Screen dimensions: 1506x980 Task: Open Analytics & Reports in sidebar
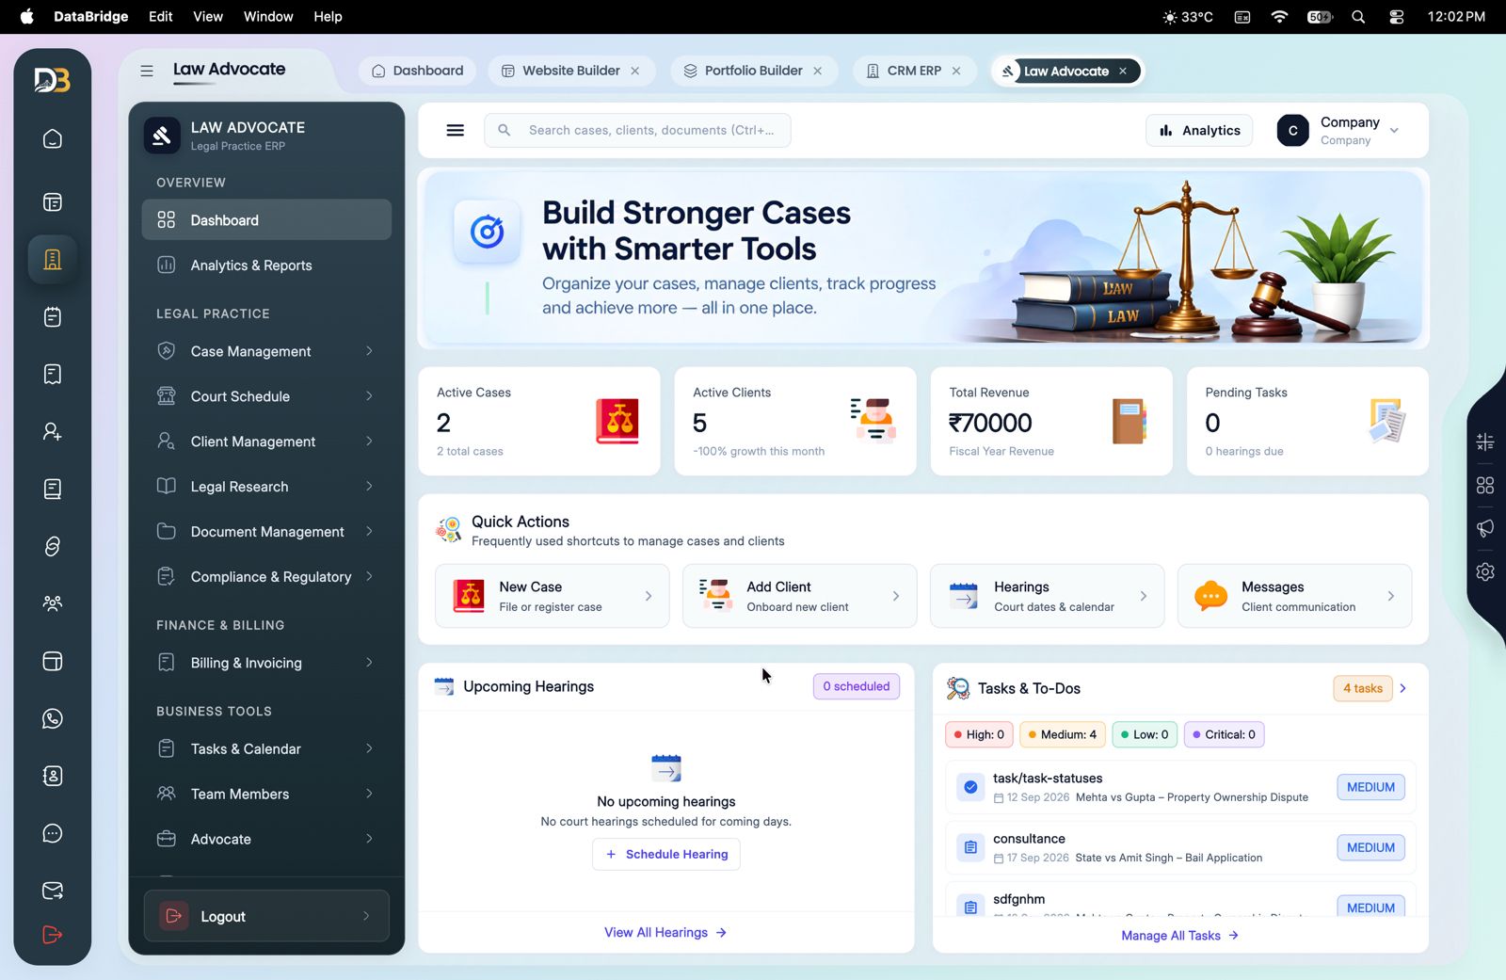(x=266, y=265)
